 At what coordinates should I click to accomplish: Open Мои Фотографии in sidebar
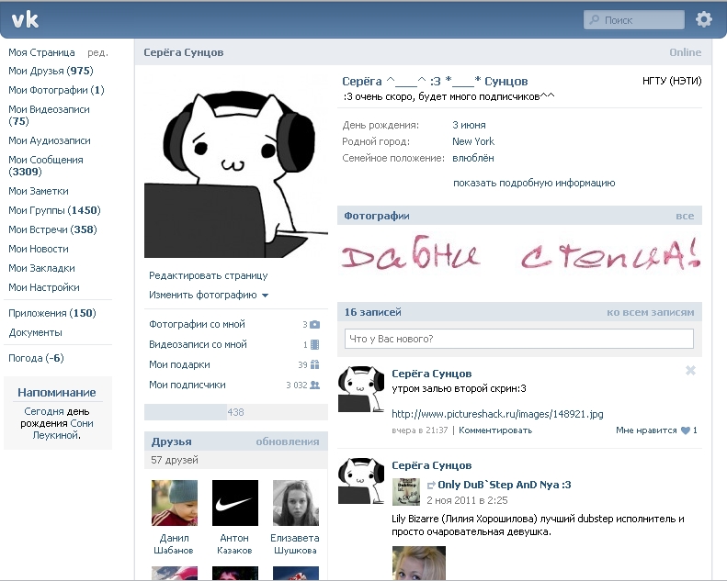56,90
